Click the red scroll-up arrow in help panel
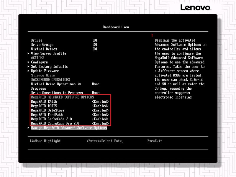Image resolution: width=236 pixels, height=177 pixels. point(152,35)
